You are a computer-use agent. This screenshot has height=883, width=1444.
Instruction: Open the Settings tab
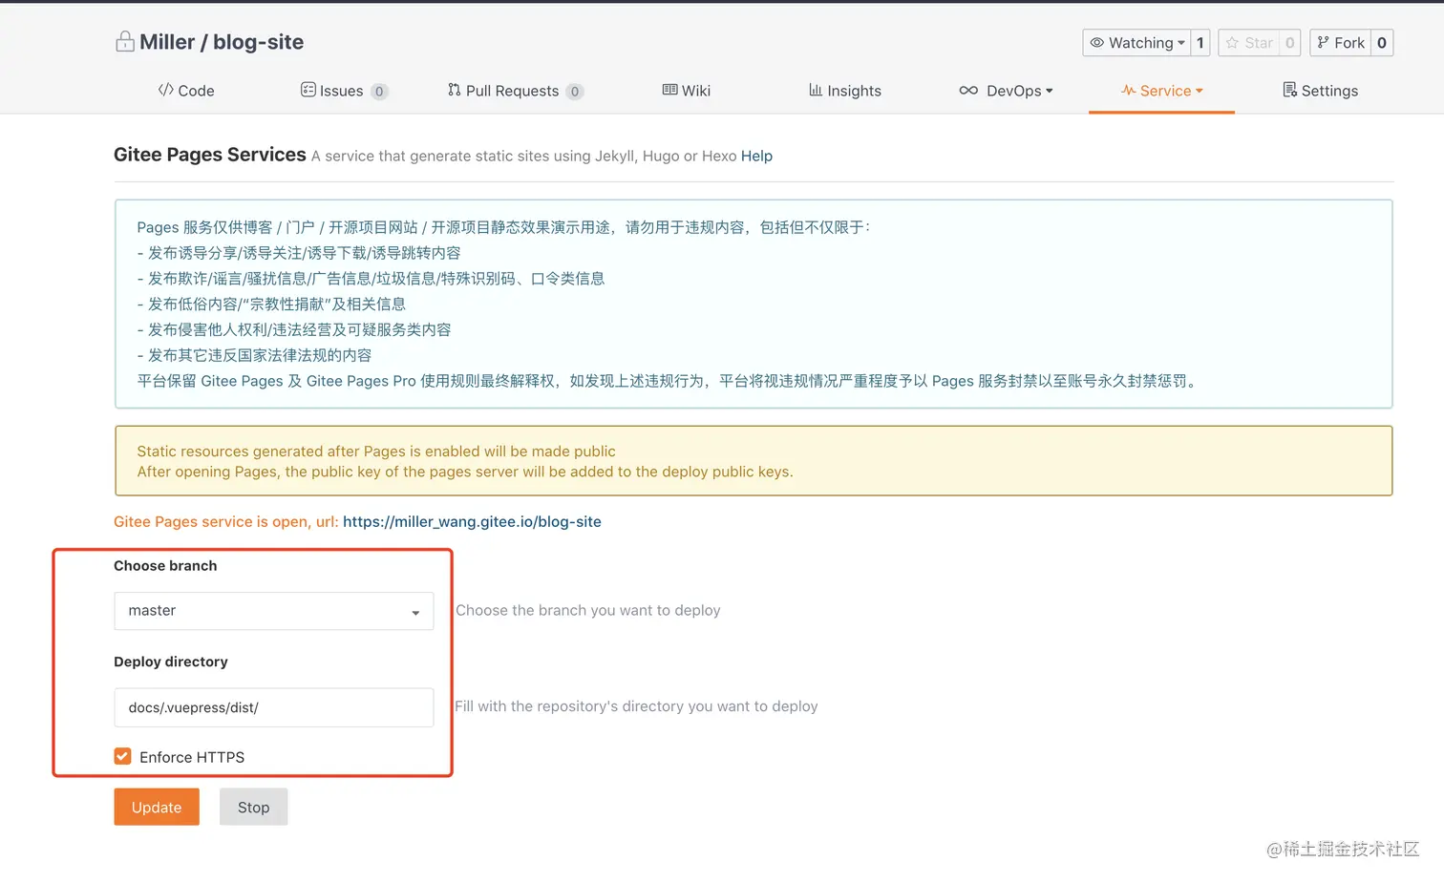coord(1321,91)
